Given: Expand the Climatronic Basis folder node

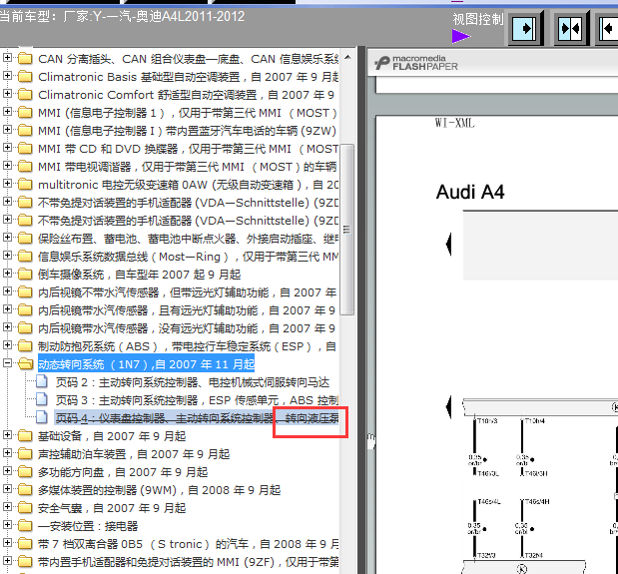Looking at the screenshot, I should 7,76.
